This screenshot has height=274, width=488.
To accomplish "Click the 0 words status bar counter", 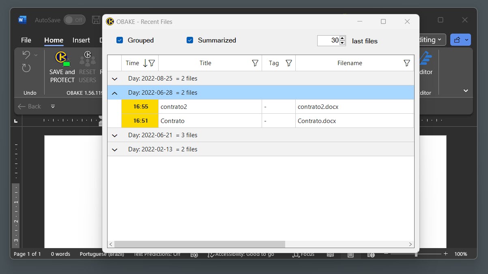I will click(x=60, y=254).
